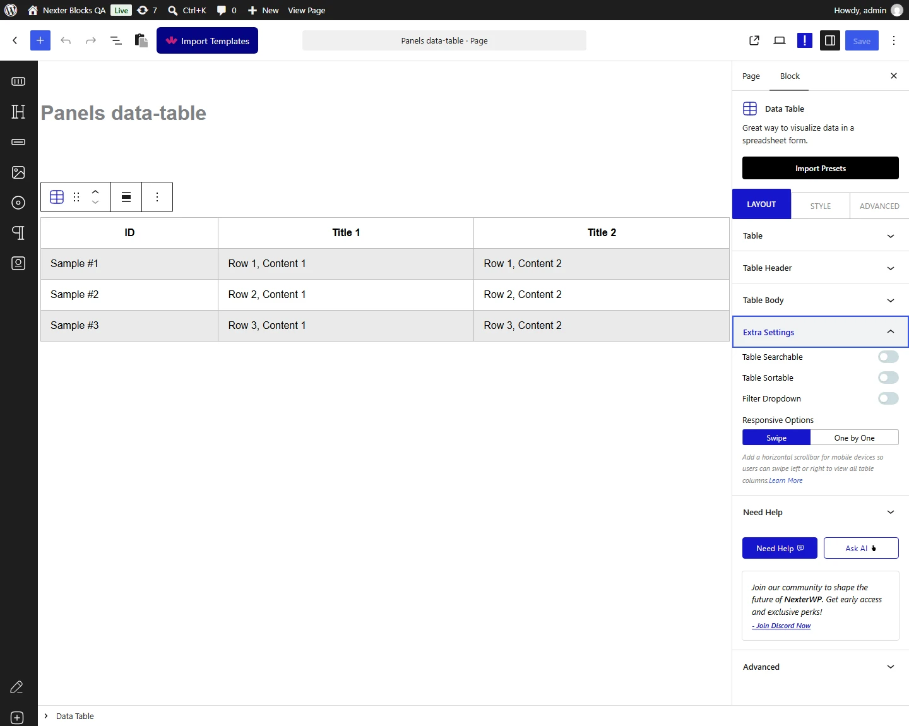
Task: Collapse the Extra Settings panel
Action: 821,332
